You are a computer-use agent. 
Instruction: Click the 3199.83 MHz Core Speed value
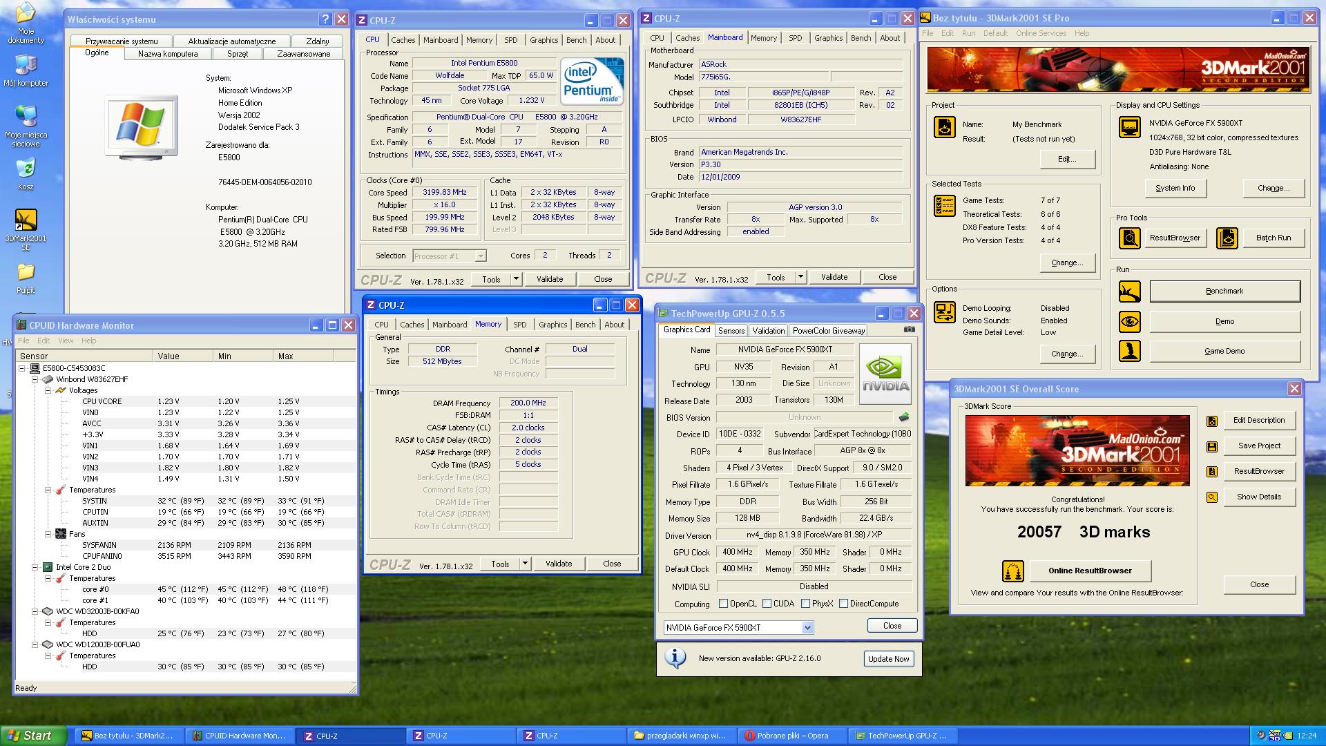(x=445, y=193)
